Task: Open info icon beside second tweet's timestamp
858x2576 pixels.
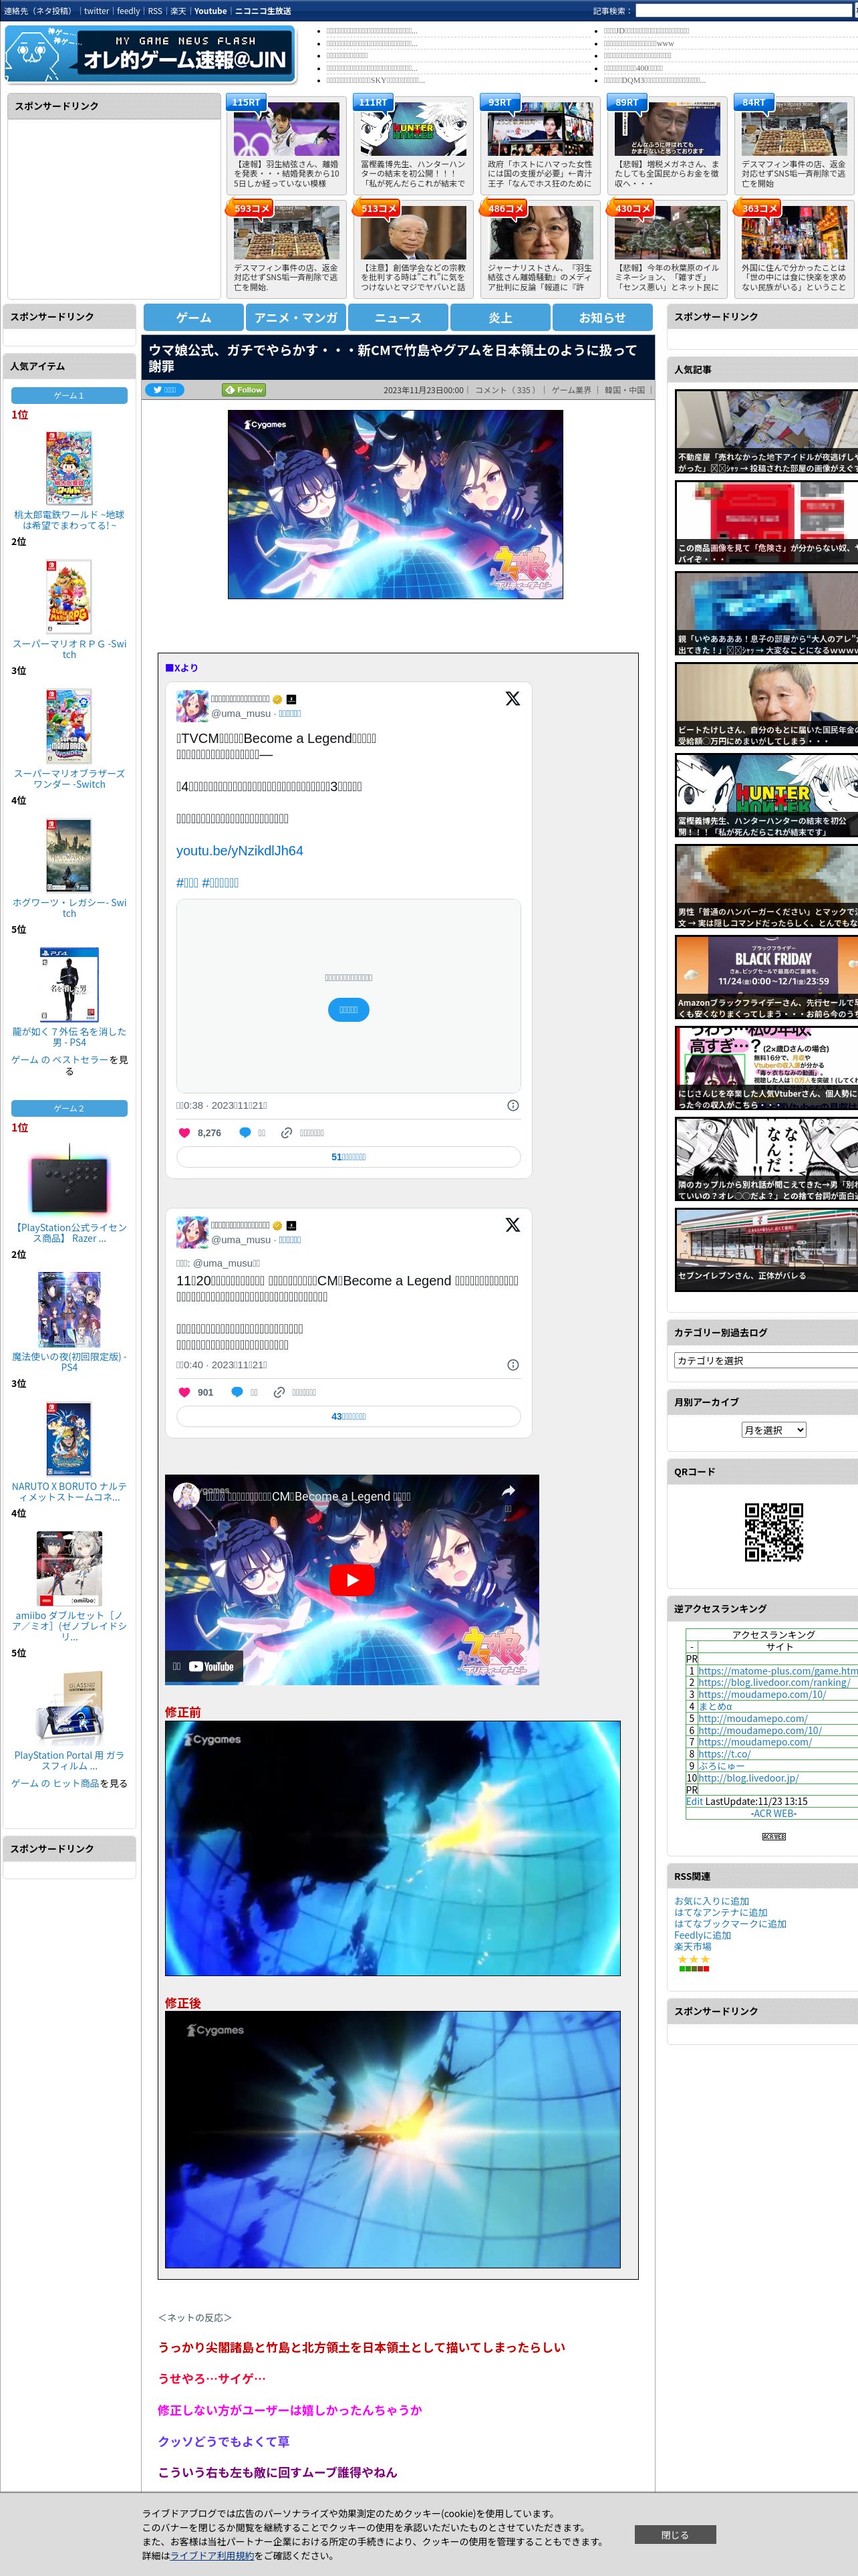Action: click(x=513, y=1365)
